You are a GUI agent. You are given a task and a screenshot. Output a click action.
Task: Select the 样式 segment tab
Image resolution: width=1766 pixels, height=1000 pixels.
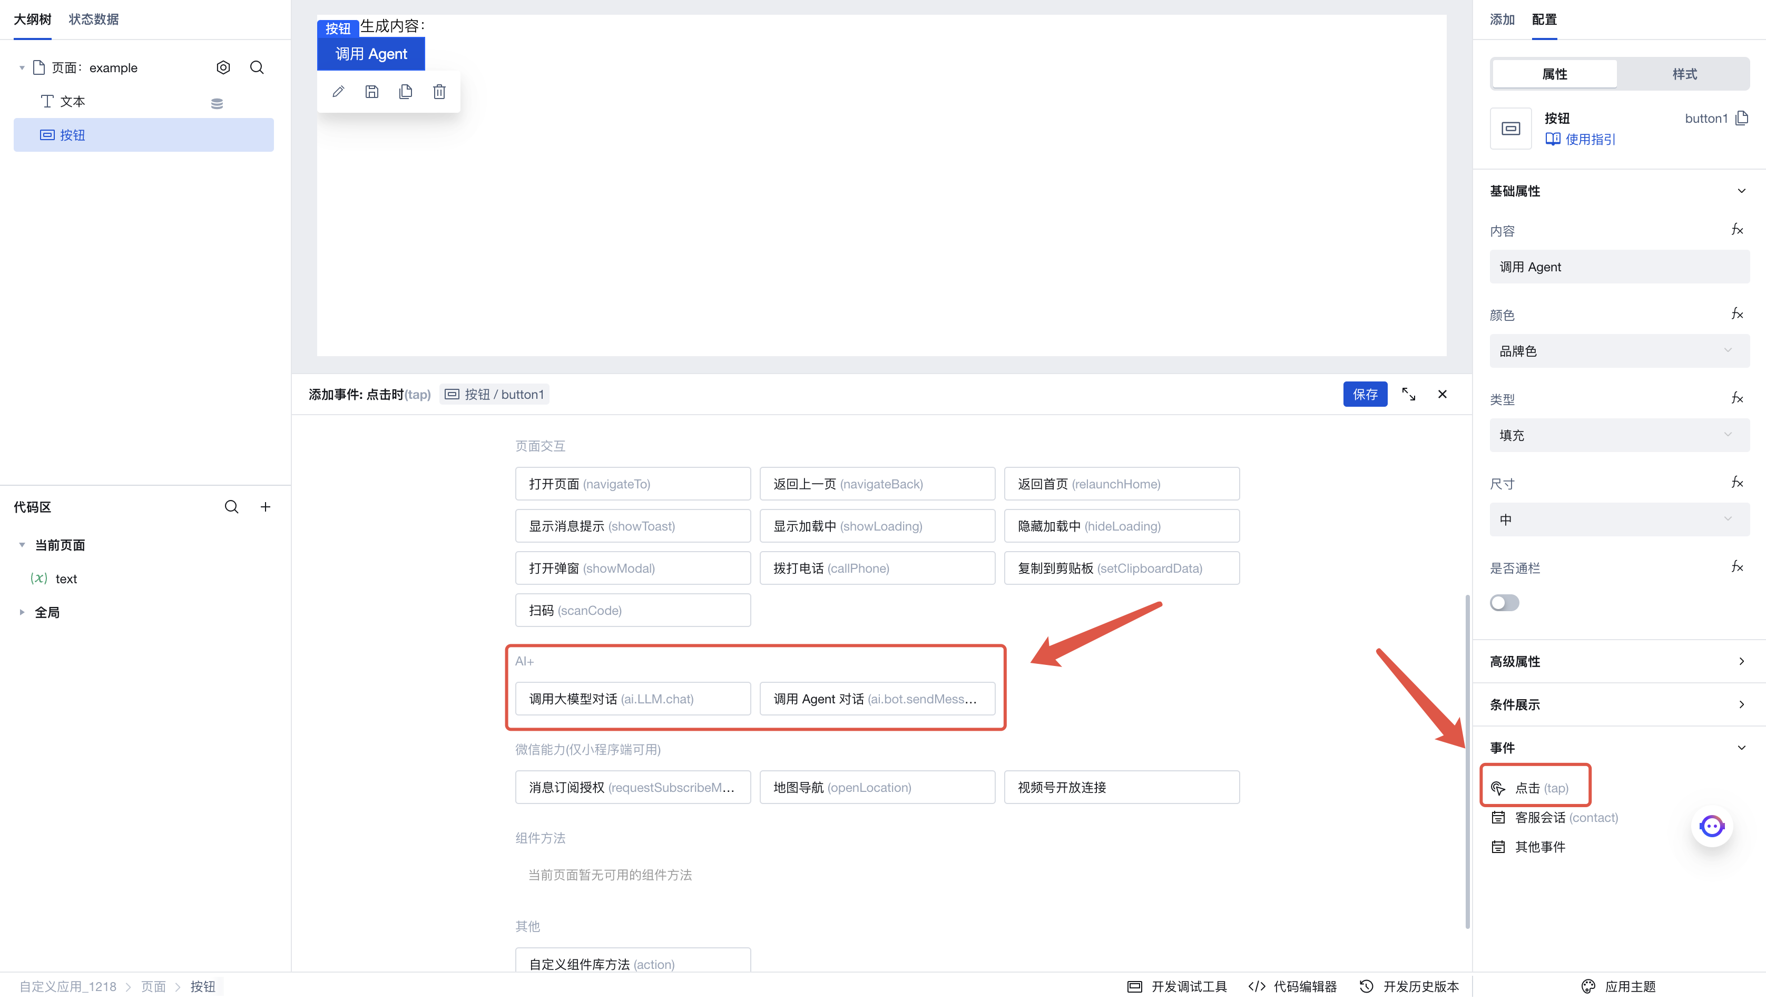tap(1684, 73)
